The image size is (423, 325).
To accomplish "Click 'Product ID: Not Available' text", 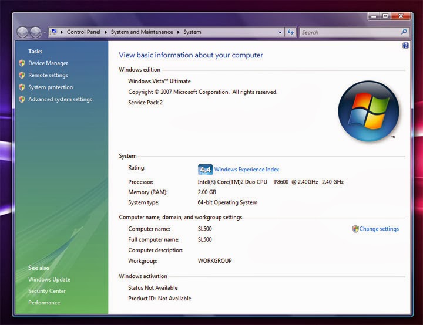I will [x=160, y=299].
